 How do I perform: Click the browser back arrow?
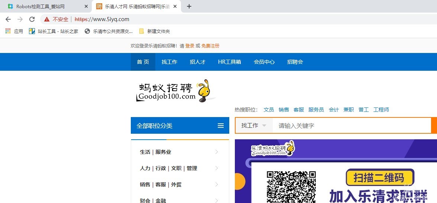(8, 19)
